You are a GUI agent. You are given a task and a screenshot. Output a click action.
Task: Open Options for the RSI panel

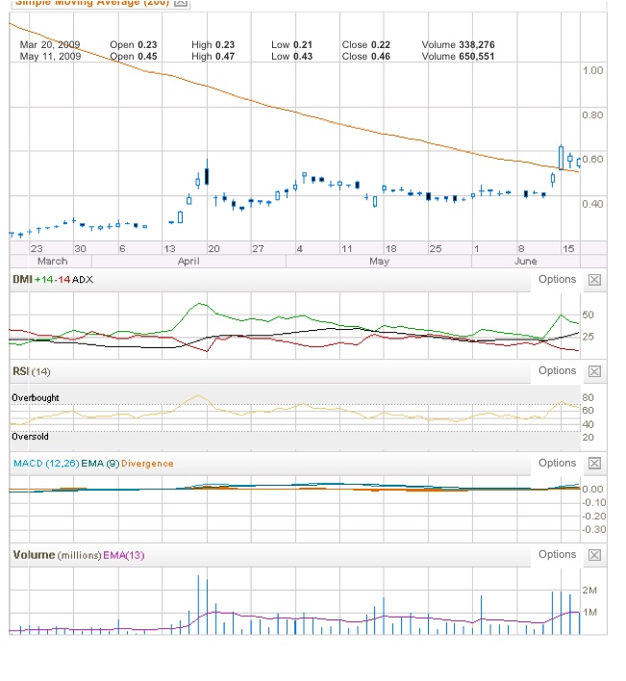point(557,371)
